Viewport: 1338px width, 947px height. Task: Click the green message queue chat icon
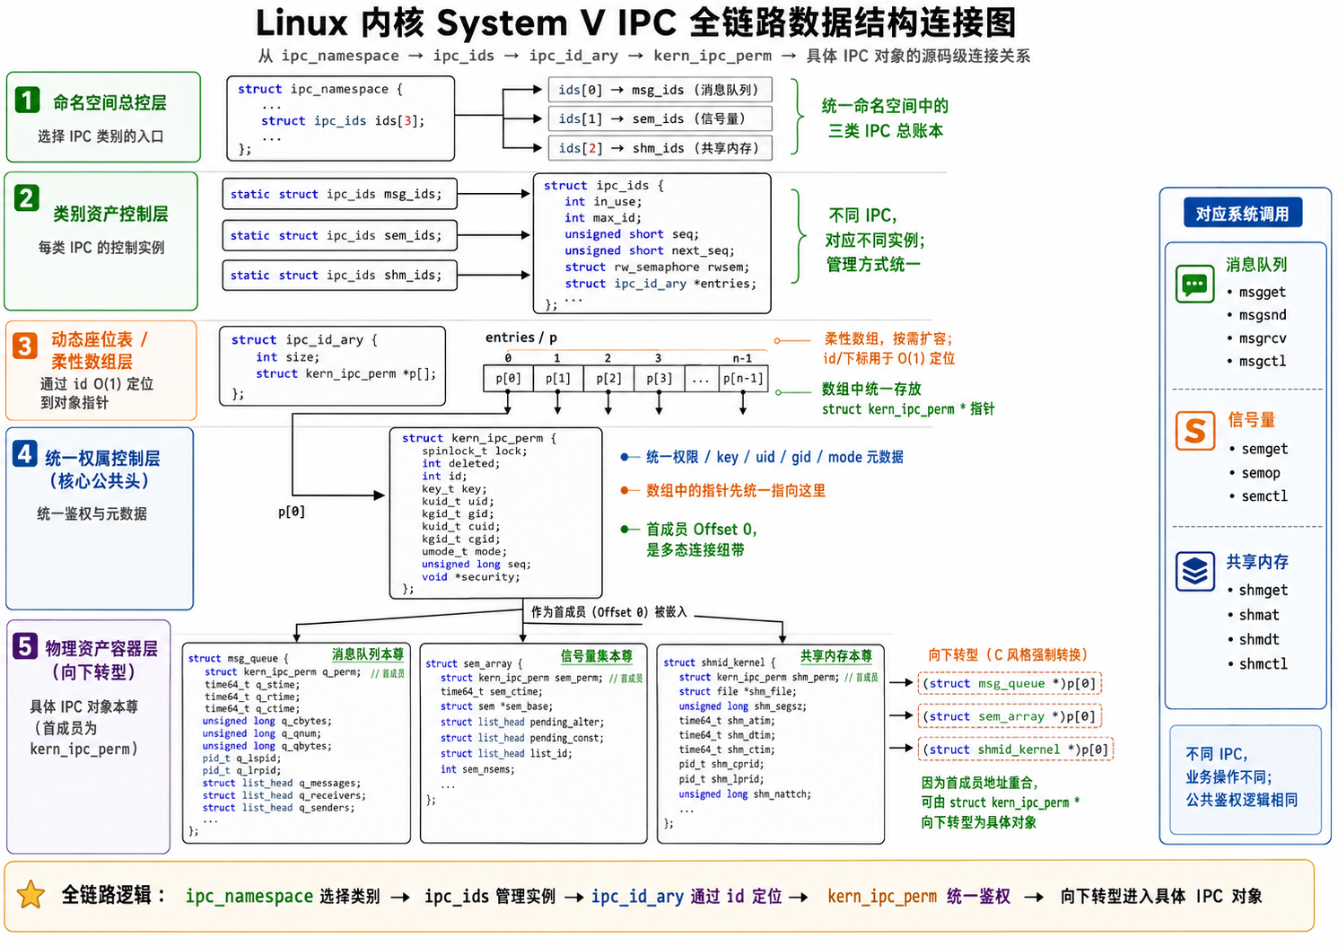point(1194,285)
